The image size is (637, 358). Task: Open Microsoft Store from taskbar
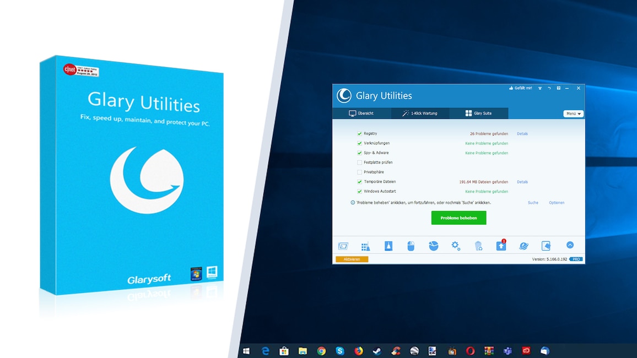tap(284, 351)
